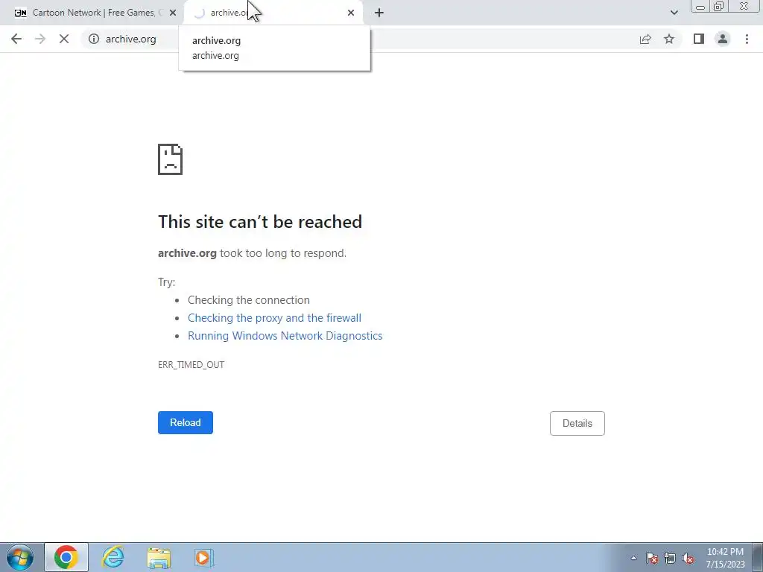Restore down the Chrome window

pos(719,6)
